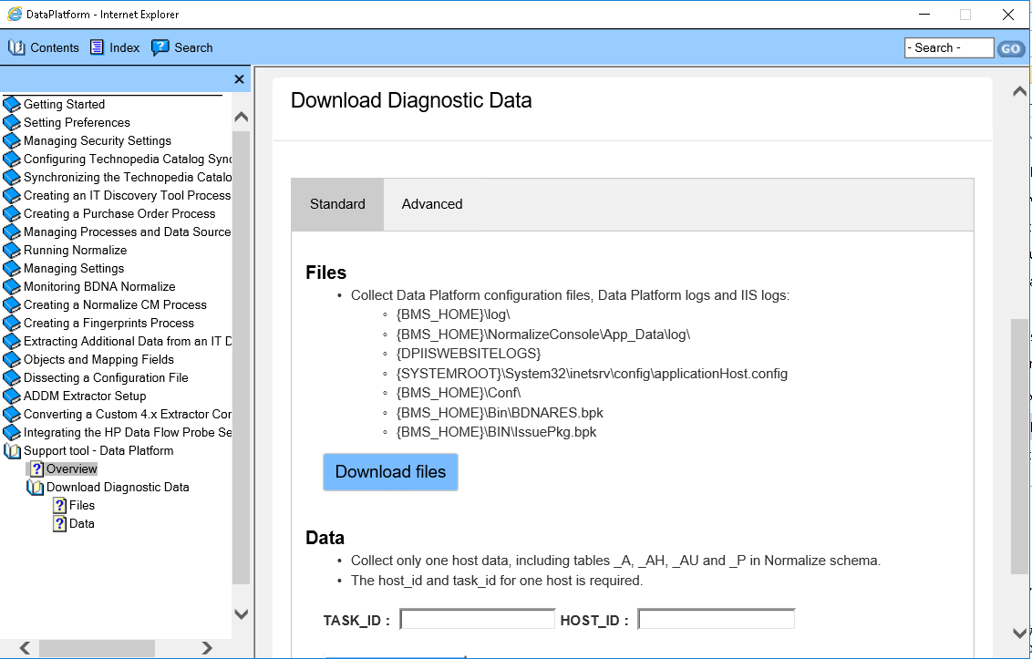Switch to the Advanced tab
This screenshot has width=1032, height=659.
(x=432, y=204)
